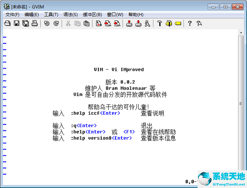Save current file with floppy disk icon
The height and width of the screenshot is (188, 247).
click(x=16, y=23)
